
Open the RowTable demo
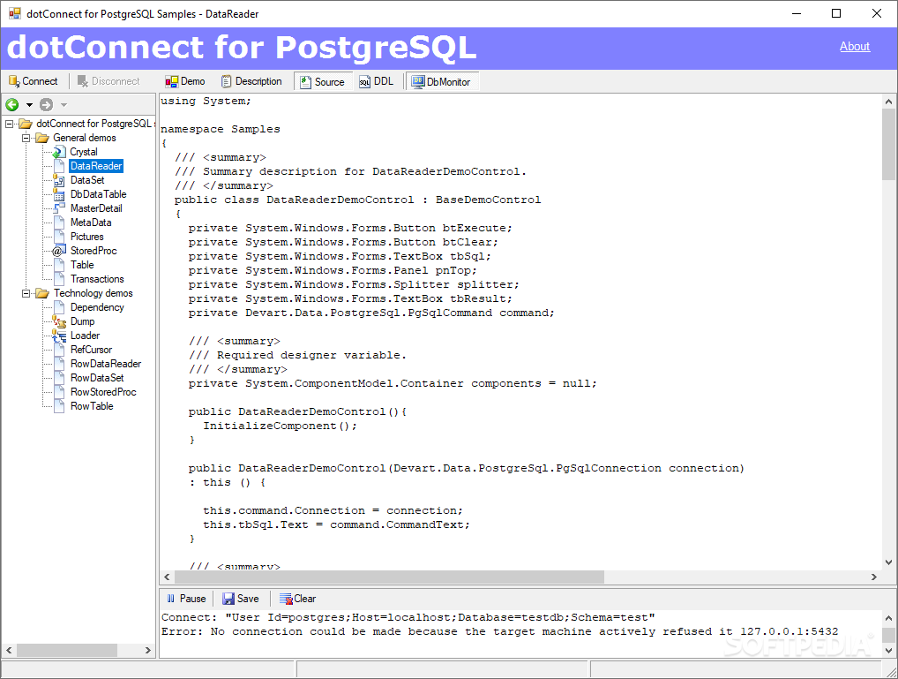[x=92, y=406]
